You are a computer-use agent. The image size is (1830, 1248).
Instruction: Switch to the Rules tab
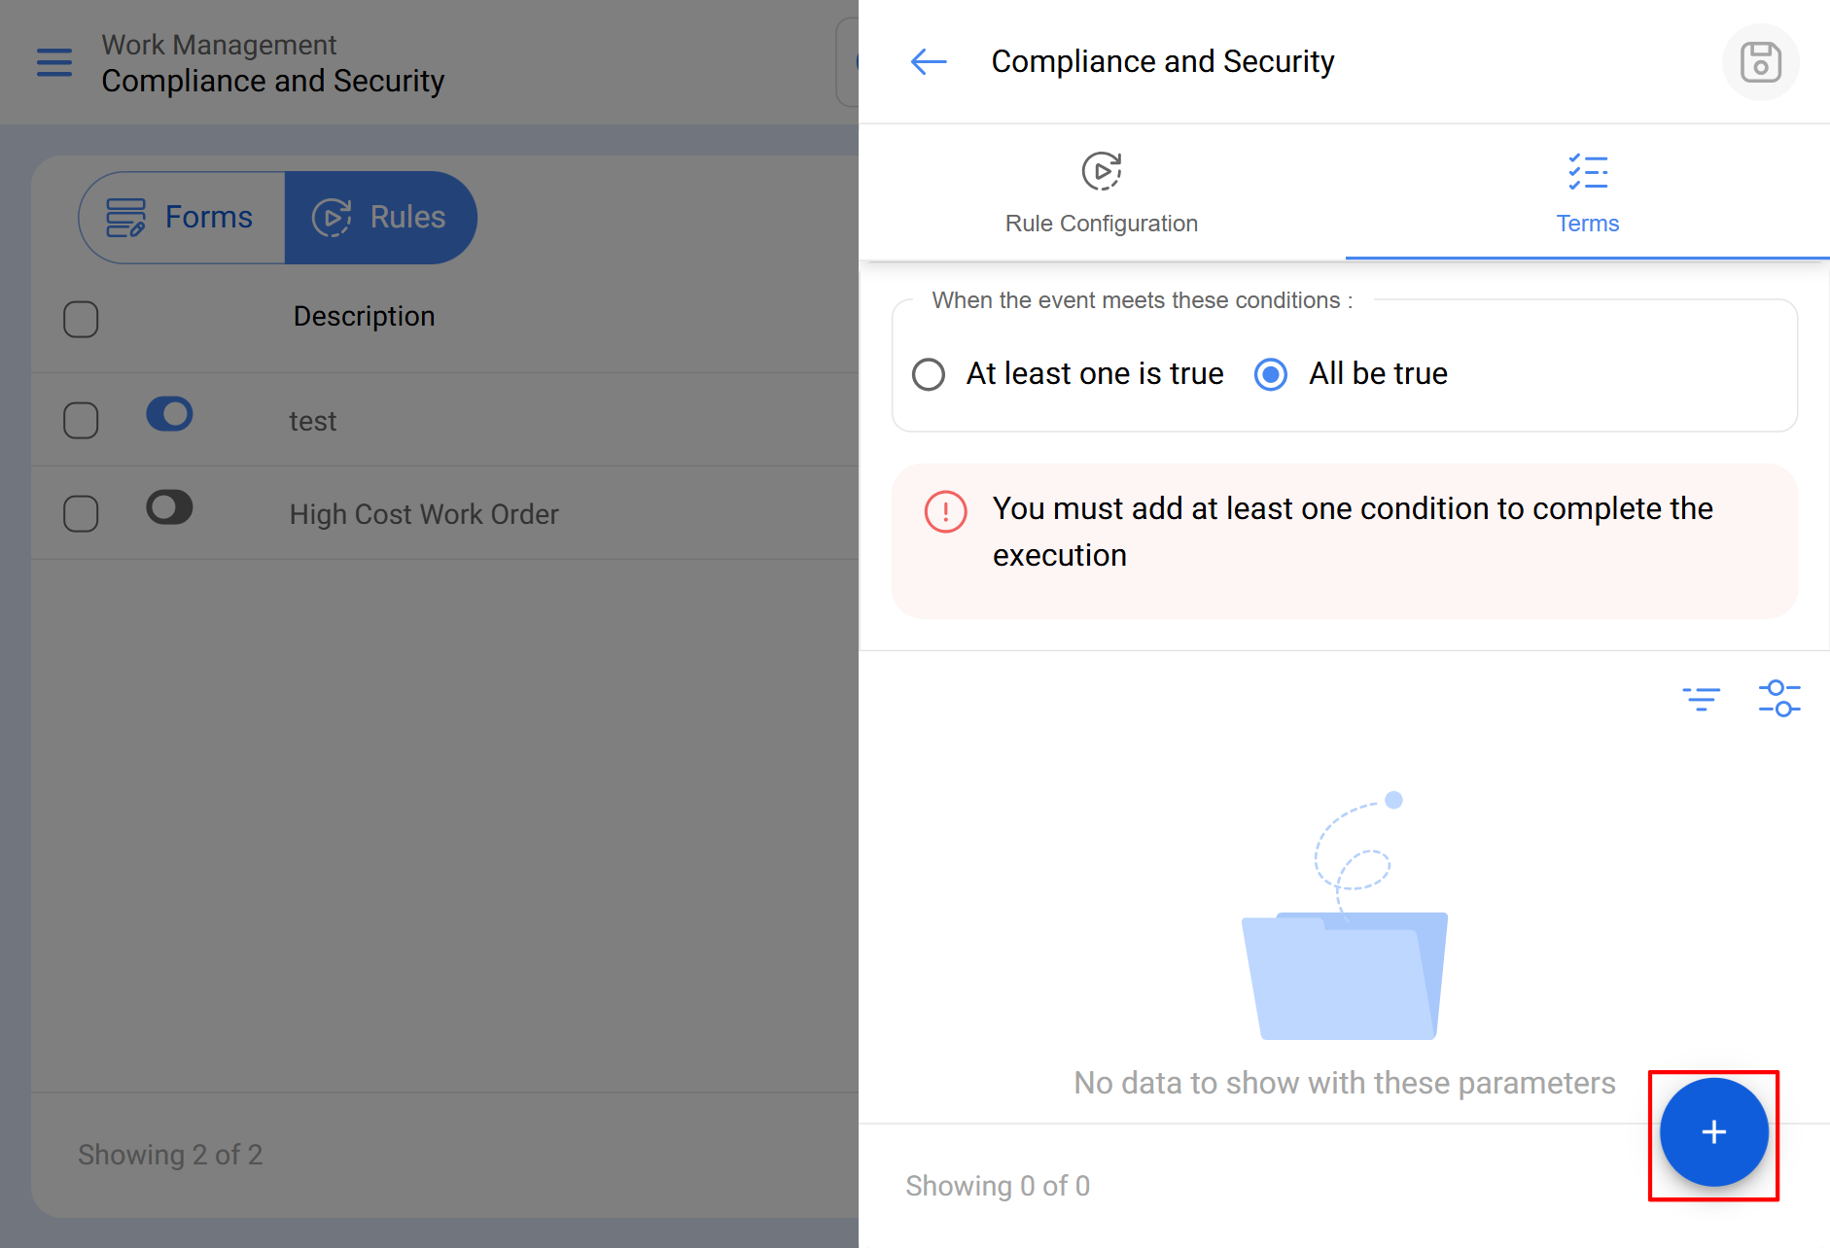[x=380, y=218]
